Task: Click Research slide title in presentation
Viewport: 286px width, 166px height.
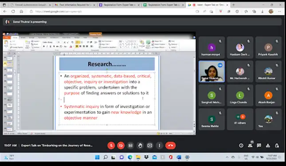Action: coord(107,64)
